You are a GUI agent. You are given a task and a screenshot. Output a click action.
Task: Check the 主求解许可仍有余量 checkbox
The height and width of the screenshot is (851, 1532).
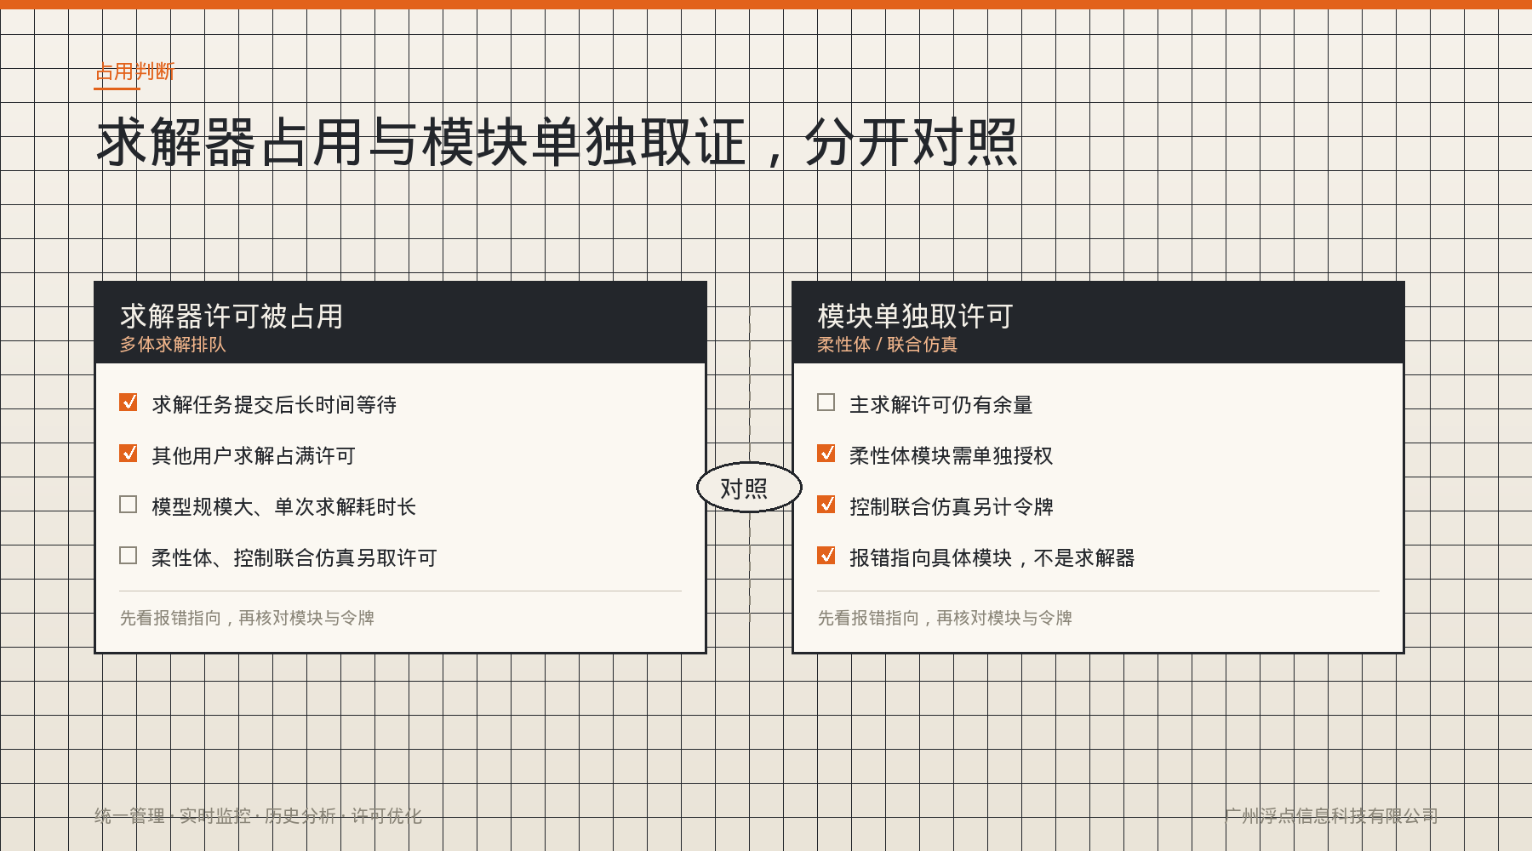tap(826, 403)
